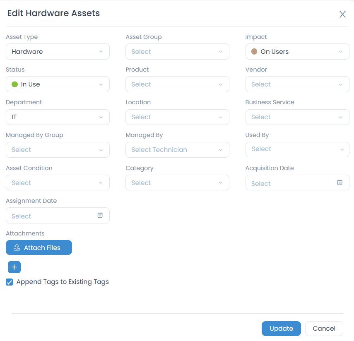Image resolution: width=354 pixels, height=341 pixels.
Task: Open the Used By dropdown chevron
Action: 342,149
